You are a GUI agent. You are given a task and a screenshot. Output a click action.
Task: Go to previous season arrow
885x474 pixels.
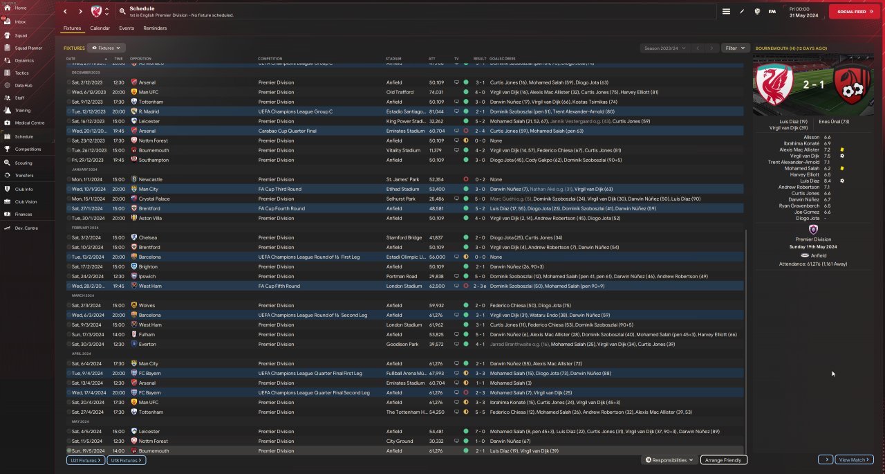(x=698, y=48)
